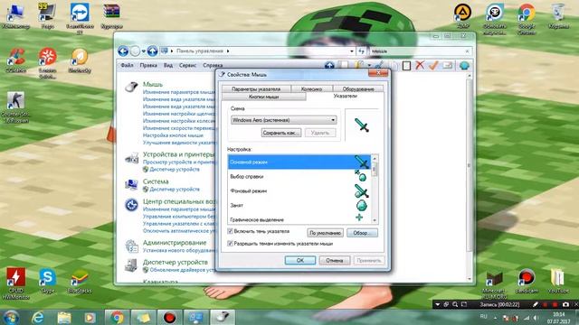Select Фоновый режим in pointer list
The width and height of the screenshot is (579, 325).
click(299, 190)
